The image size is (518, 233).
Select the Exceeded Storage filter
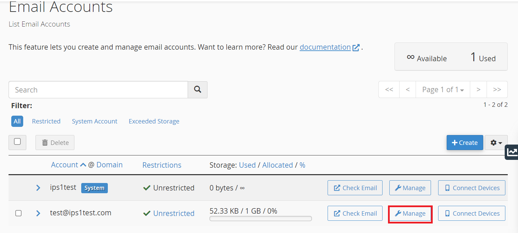pyautogui.click(x=154, y=121)
